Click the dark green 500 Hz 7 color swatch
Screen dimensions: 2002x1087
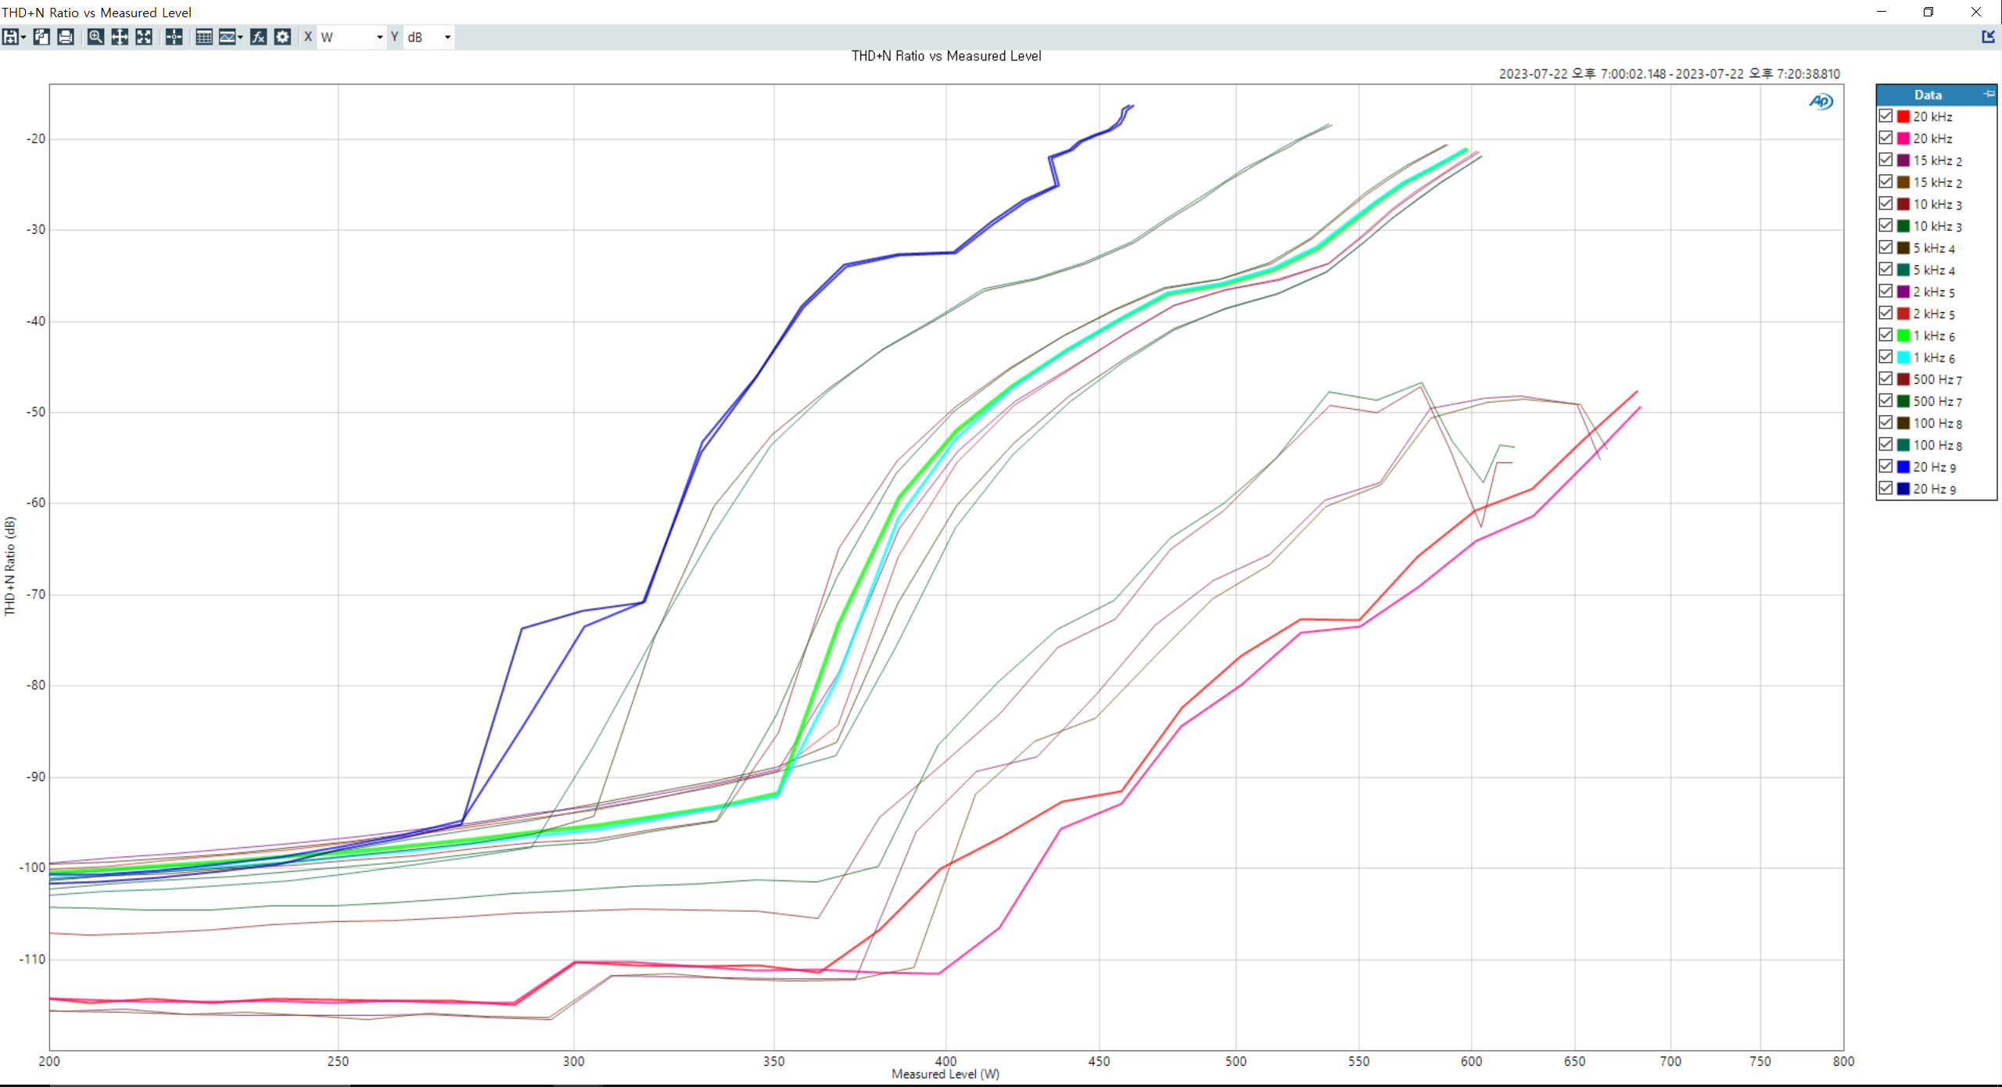(x=1904, y=401)
